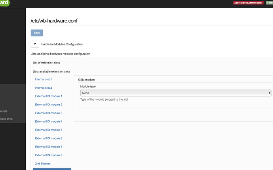Click the 'Module type' field label

click(x=88, y=86)
